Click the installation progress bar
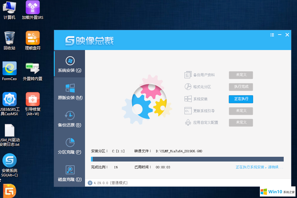 point(187,159)
